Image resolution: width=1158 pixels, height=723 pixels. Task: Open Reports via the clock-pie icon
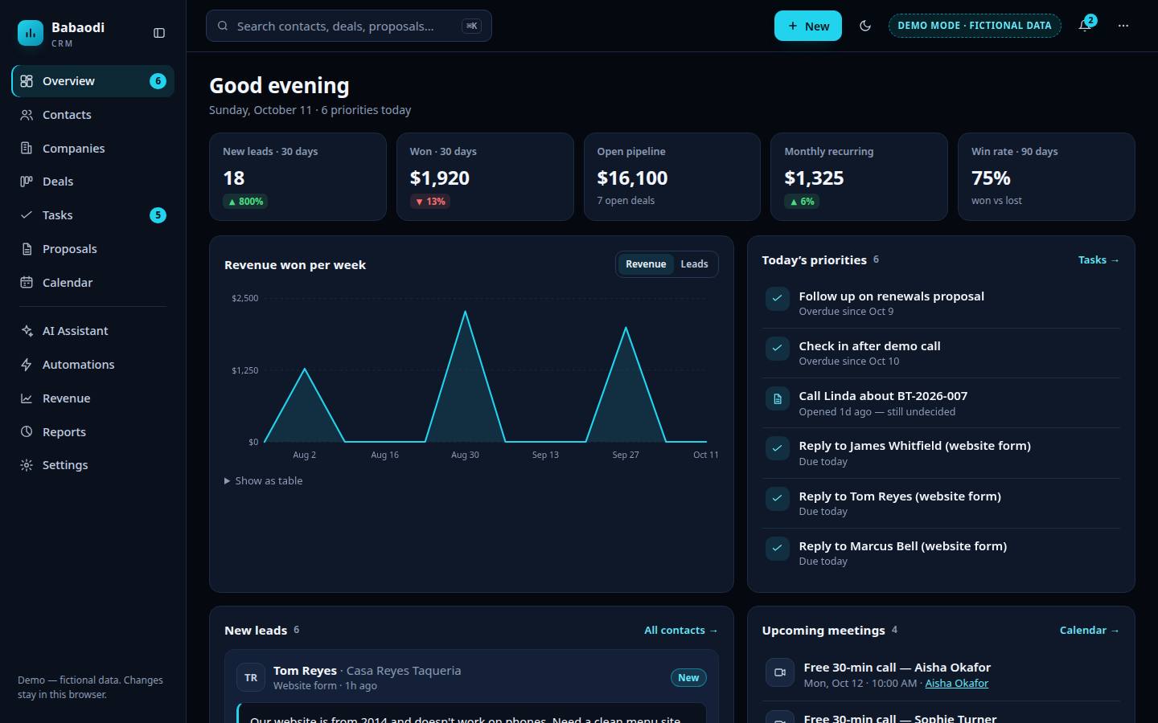(x=27, y=432)
